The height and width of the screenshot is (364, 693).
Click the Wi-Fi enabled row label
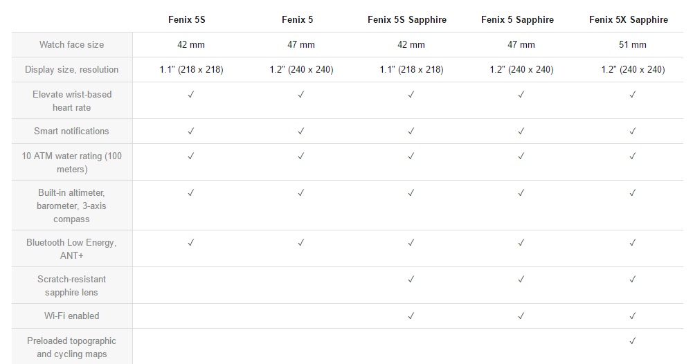point(71,316)
